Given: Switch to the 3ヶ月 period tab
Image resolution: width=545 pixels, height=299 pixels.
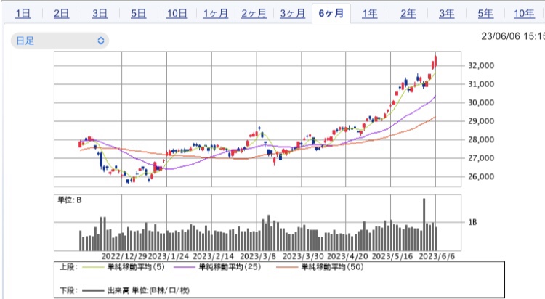Looking at the screenshot, I should [293, 14].
